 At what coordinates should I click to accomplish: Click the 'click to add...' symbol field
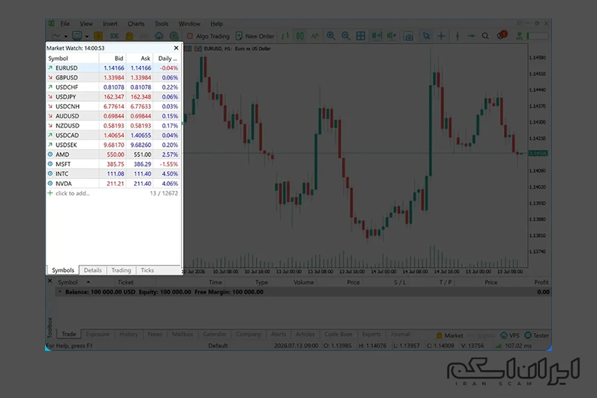click(x=72, y=193)
